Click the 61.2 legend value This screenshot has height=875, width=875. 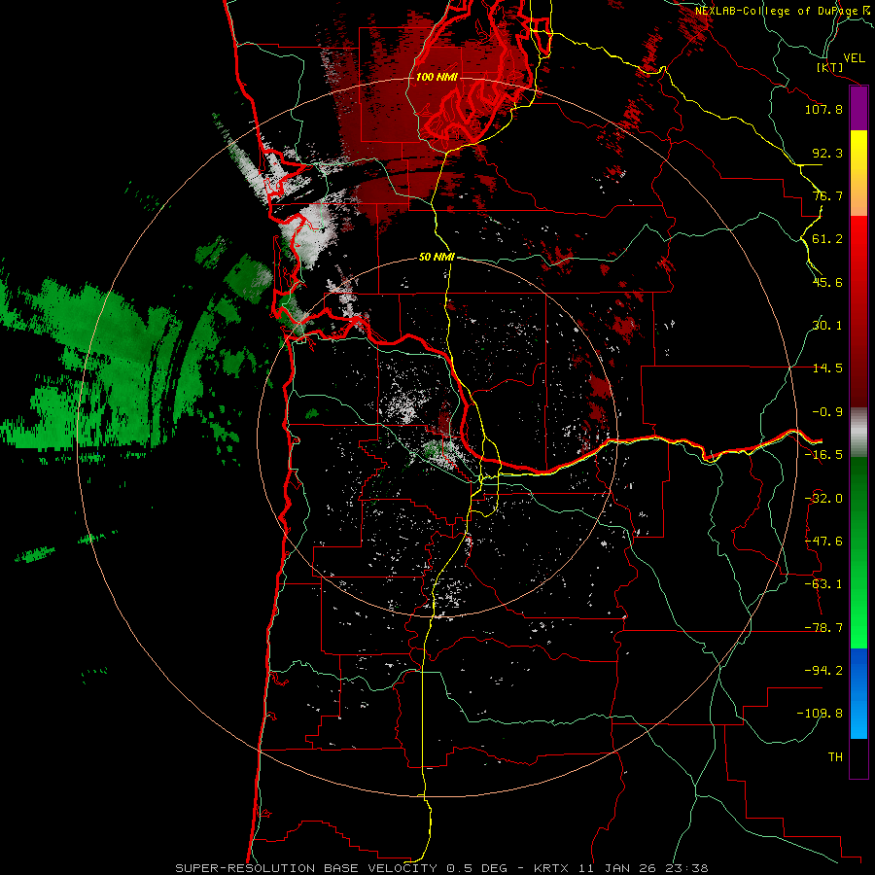tap(827, 239)
